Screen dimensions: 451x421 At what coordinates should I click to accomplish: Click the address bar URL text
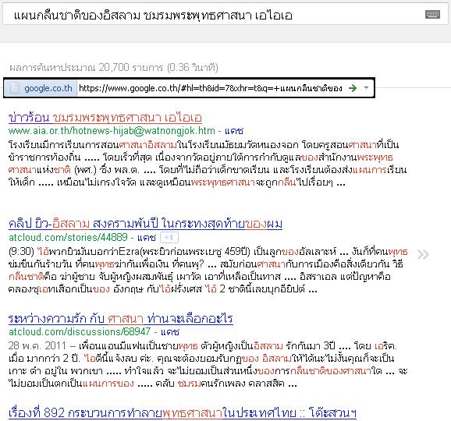[210, 88]
